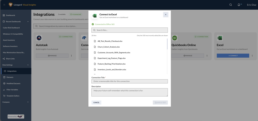Click 1 Connection badge on Autotask card
The height and width of the screenshot is (121, 258).
coord(66,37)
